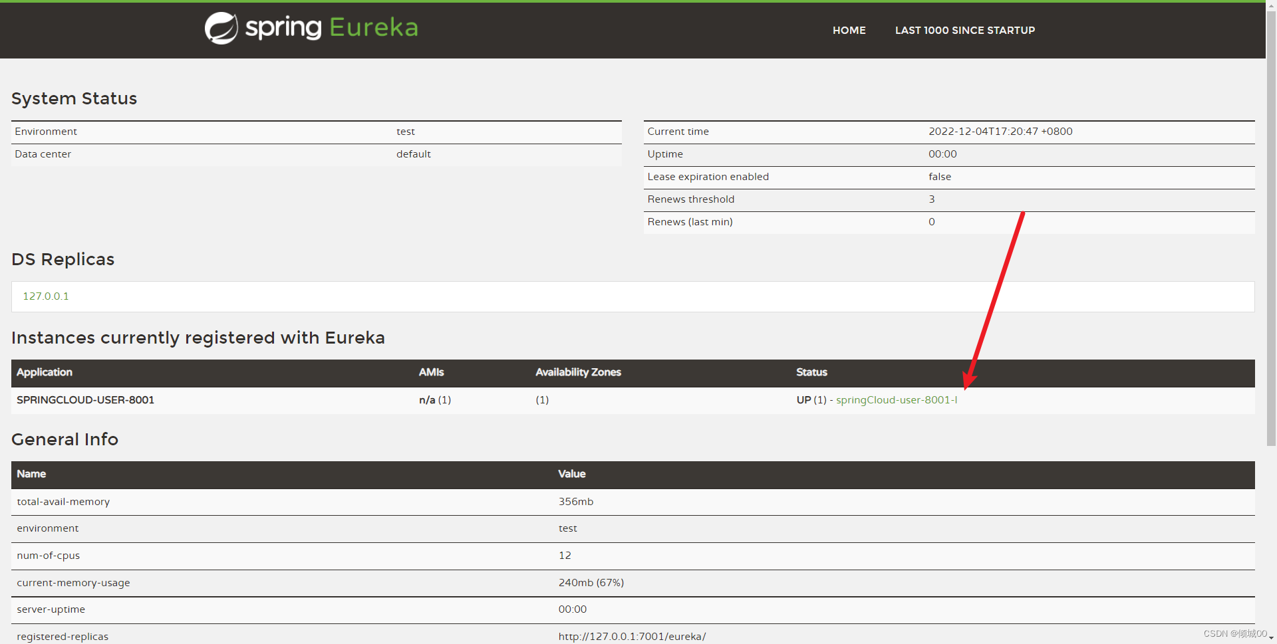This screenshot has height=644, width=1277.
Task: Click the Availability Zones column header
Action: [578, 372]
